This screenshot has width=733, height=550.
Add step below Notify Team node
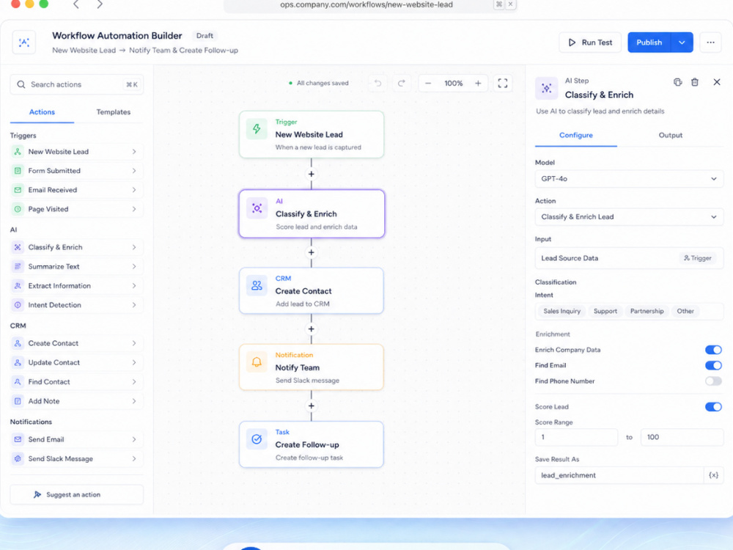click(x=312, y=406)
